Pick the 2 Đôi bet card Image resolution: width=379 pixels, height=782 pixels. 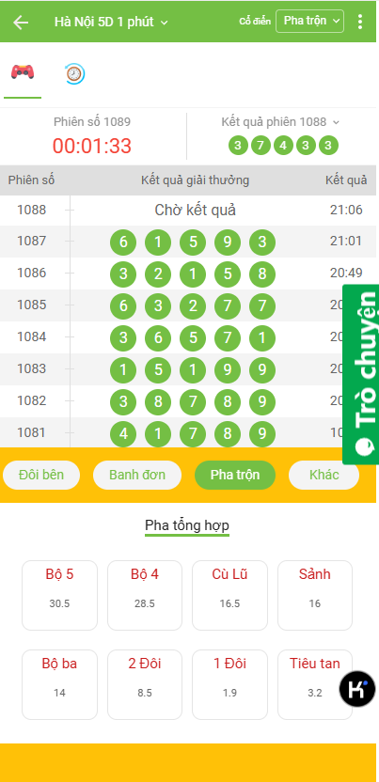145,684
